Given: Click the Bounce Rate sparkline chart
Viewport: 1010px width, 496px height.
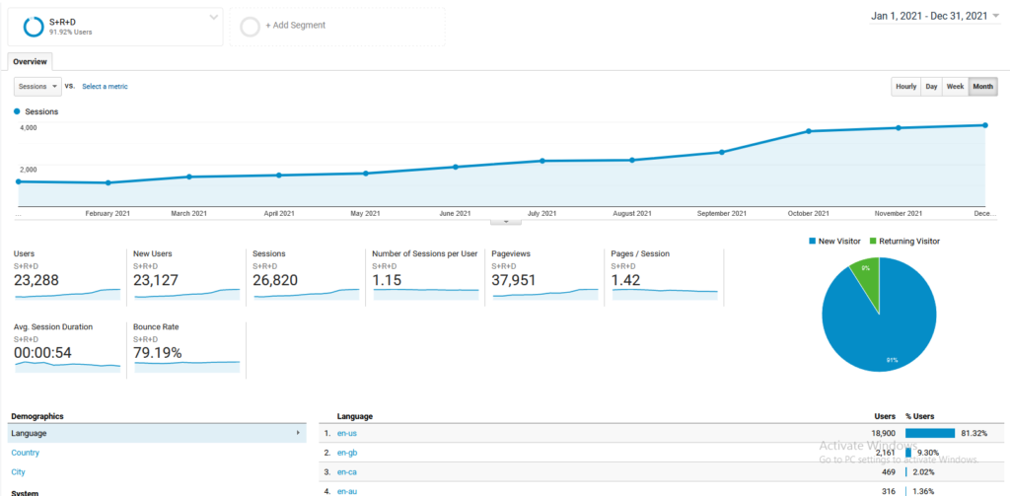Looking at the screenshot, I should point(186,364).
